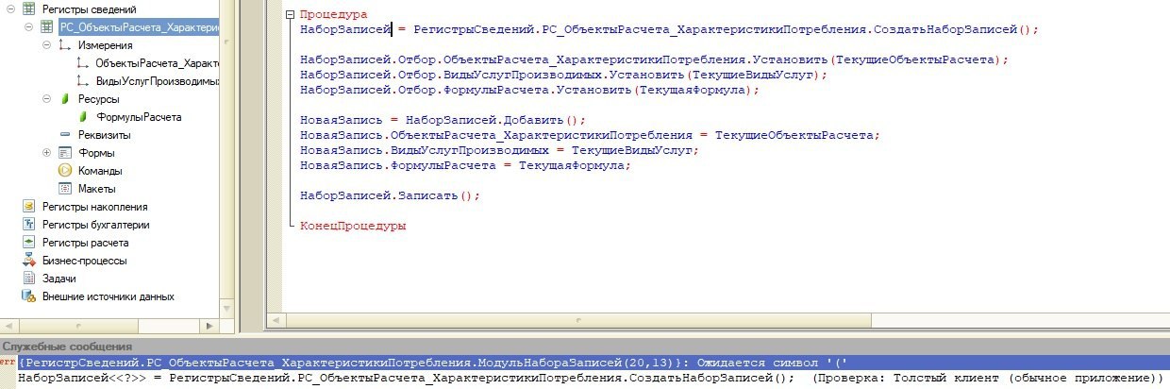Click the Формы form icon
This screenshot has width=1170, height=389.
click(x=65, y=153)
